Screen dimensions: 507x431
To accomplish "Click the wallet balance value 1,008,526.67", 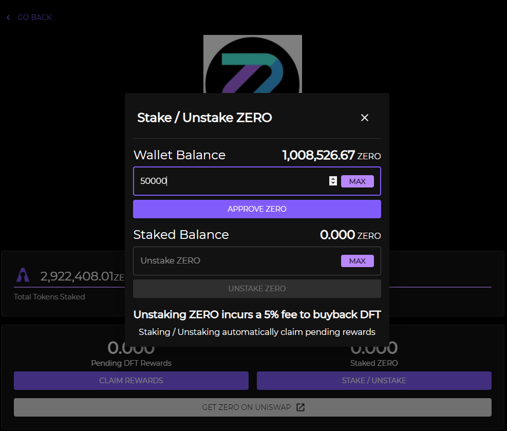I will [318, 155].
